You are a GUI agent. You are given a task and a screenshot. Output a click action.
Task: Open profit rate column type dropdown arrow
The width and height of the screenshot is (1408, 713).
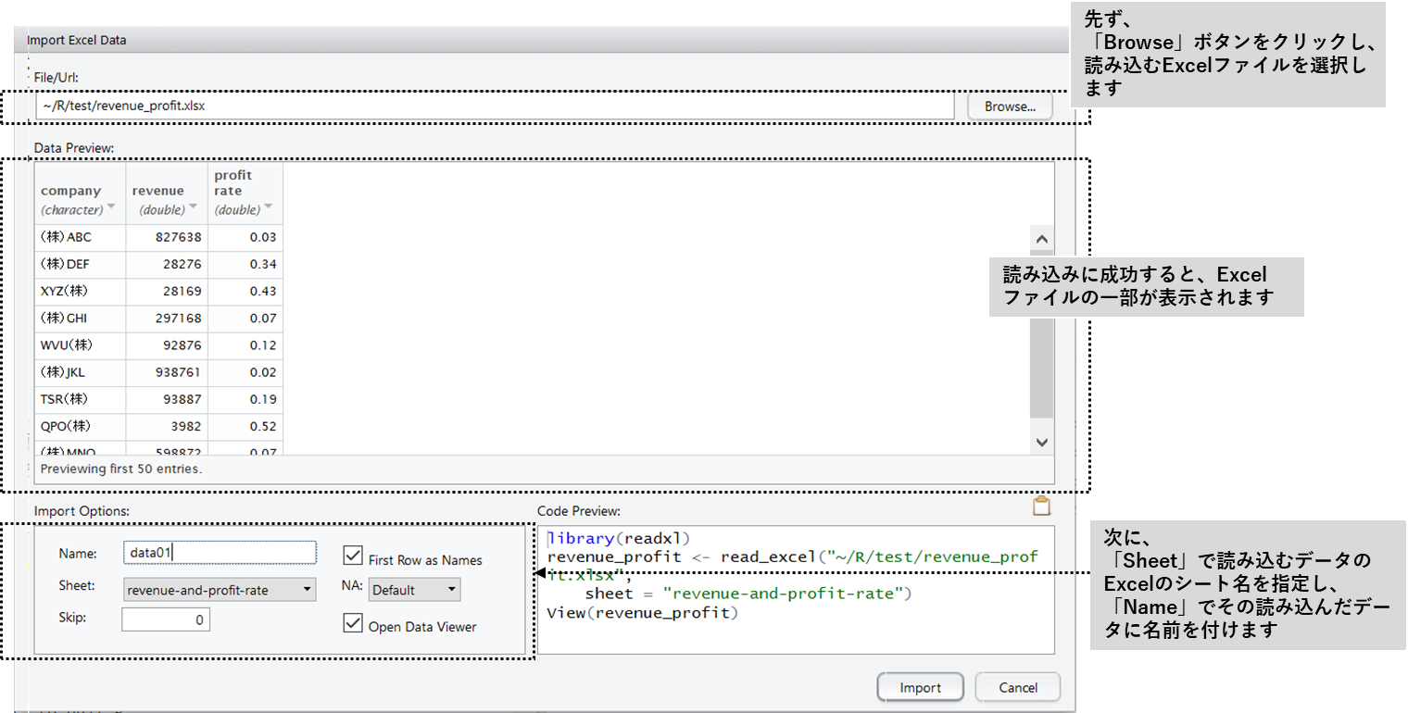coord(268,207)
